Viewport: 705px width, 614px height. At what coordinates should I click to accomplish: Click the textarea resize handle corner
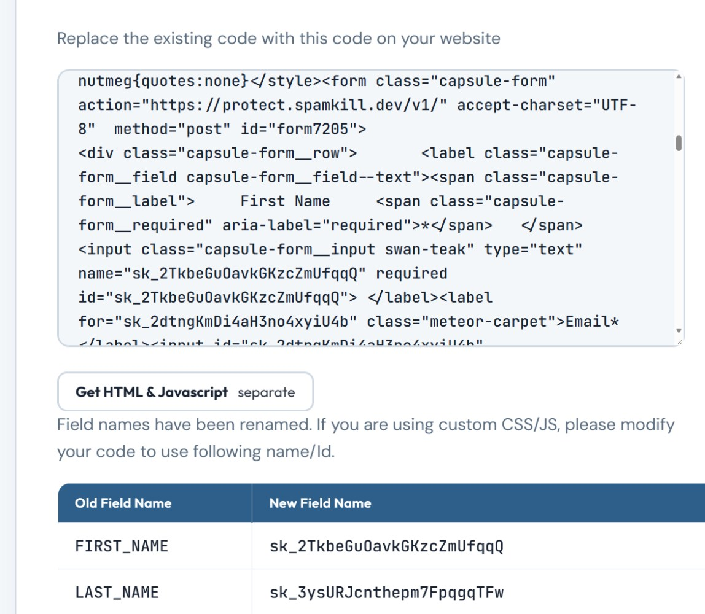pyautogui.click(x=680, y=342)
